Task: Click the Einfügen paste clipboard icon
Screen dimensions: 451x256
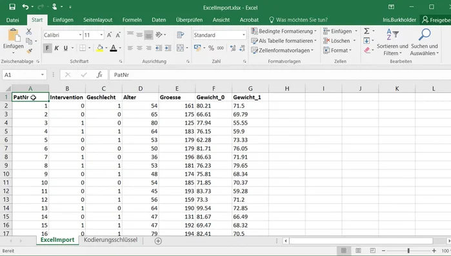Action: tap(14, 35)
